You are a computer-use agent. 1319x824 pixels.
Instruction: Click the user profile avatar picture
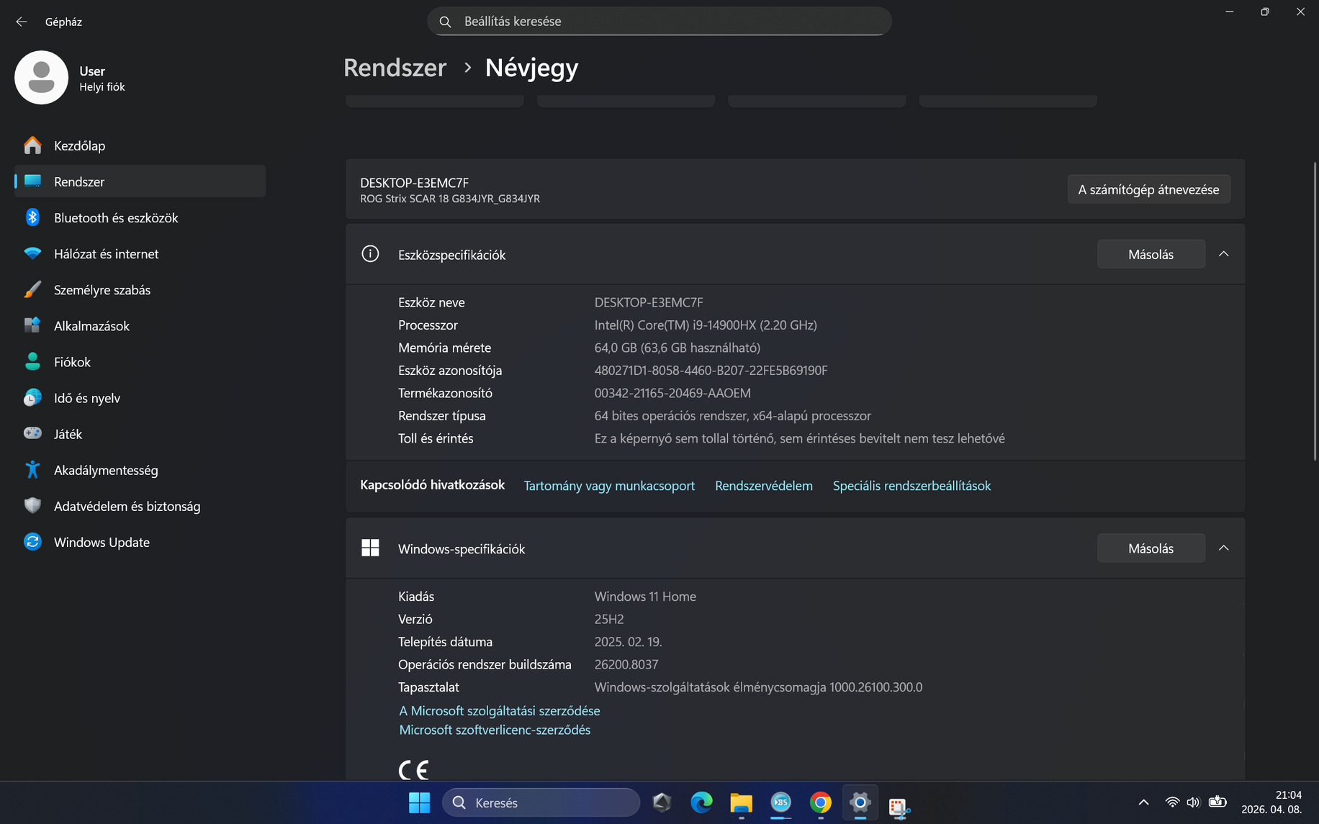[41, 78]
